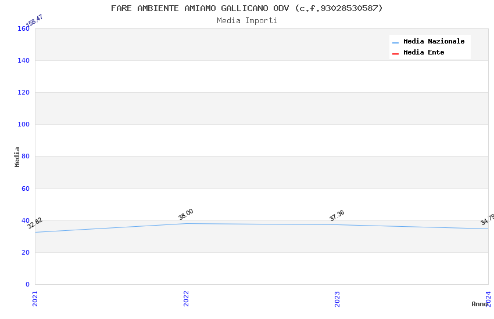Click the 100 y-axis tick label

pos(23,124)
